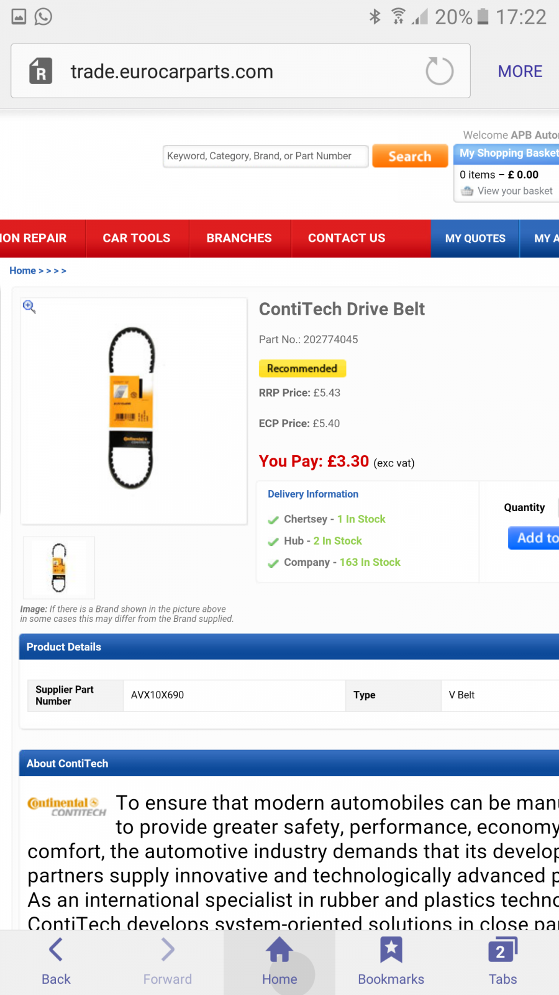
Task: Click the orange Search button
Action: (x=410, y=156)
